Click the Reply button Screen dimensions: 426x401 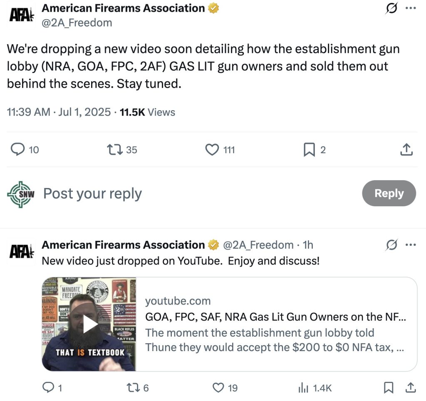click(389, 193)
